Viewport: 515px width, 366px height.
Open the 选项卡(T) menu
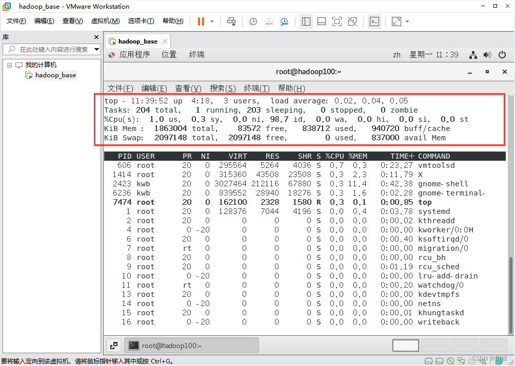[141, 21]
